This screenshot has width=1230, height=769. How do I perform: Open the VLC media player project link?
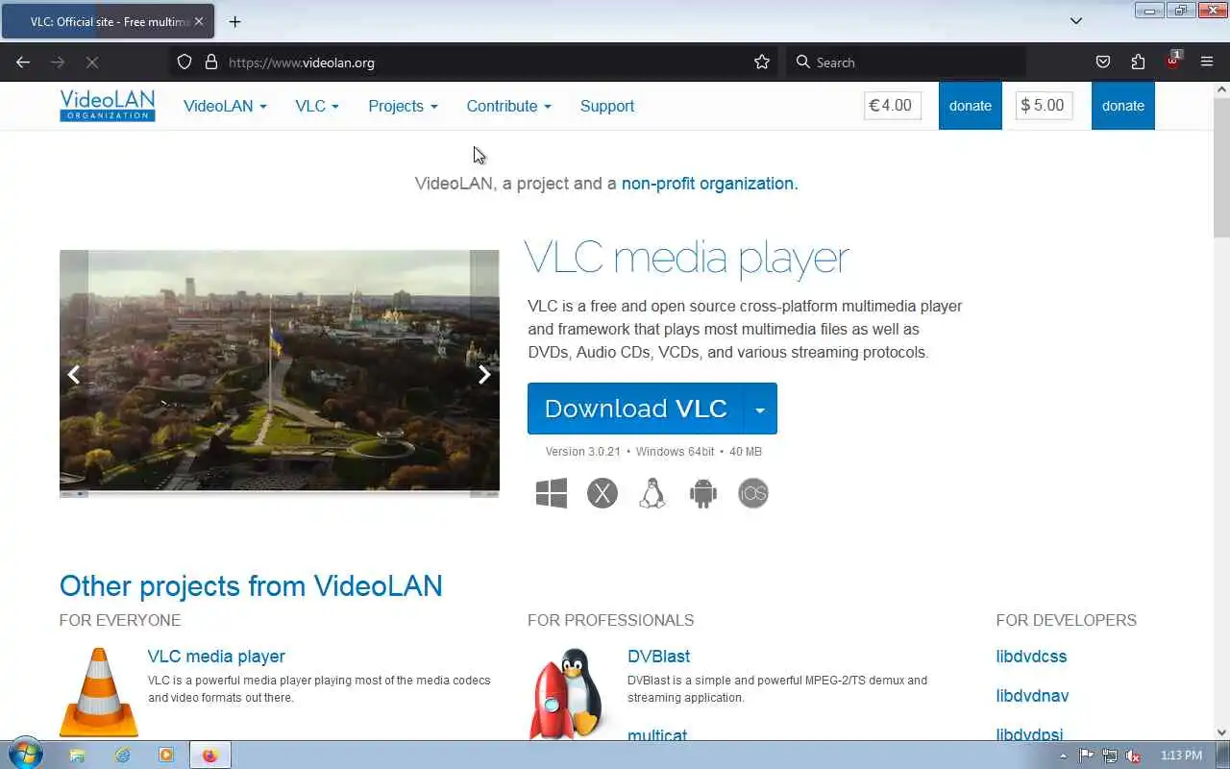216,657
